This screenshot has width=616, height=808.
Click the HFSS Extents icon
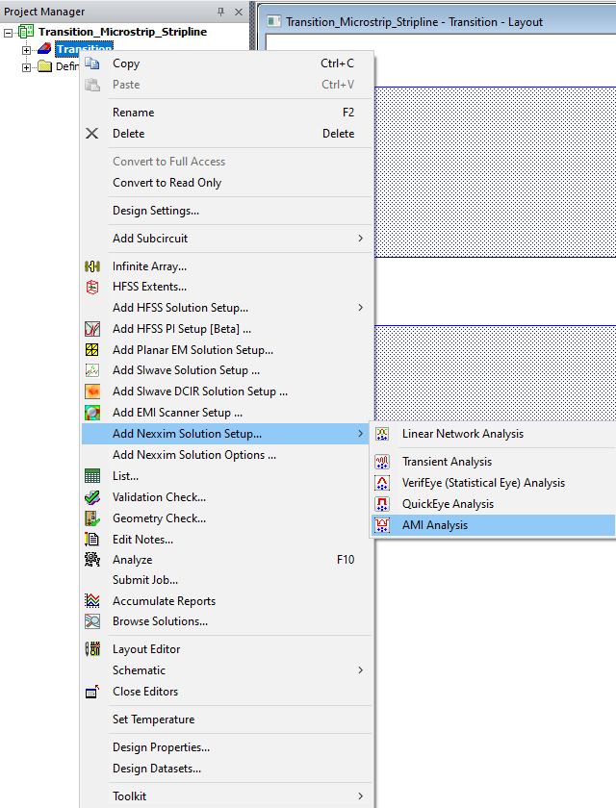coord(92,287)
